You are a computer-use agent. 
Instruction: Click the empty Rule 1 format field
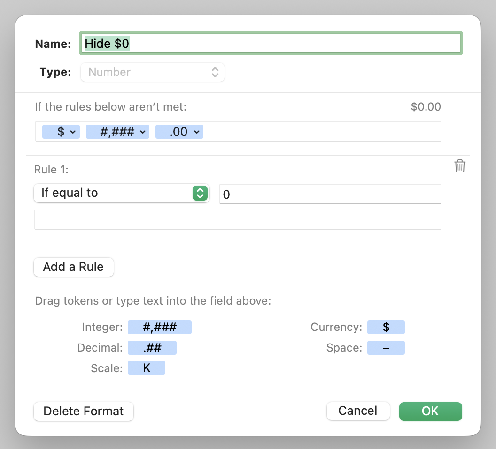pyautogui.click(x=237, y=219)
